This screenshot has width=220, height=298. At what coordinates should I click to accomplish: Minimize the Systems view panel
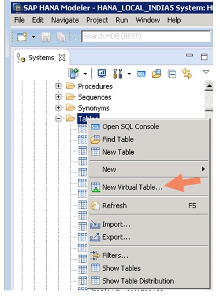click(x=189, y=56)
